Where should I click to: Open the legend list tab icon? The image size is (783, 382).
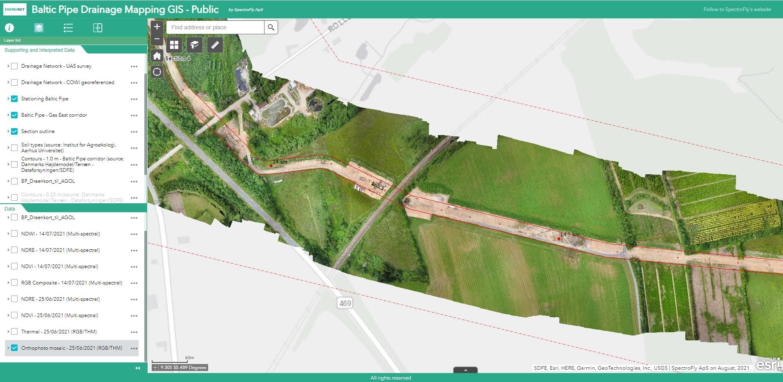click(68, 28)
